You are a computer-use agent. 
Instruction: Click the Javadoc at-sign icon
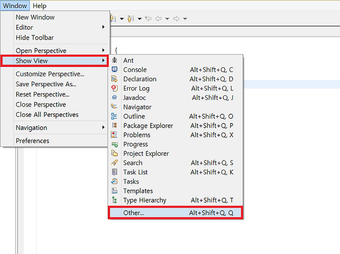point(114,98)
